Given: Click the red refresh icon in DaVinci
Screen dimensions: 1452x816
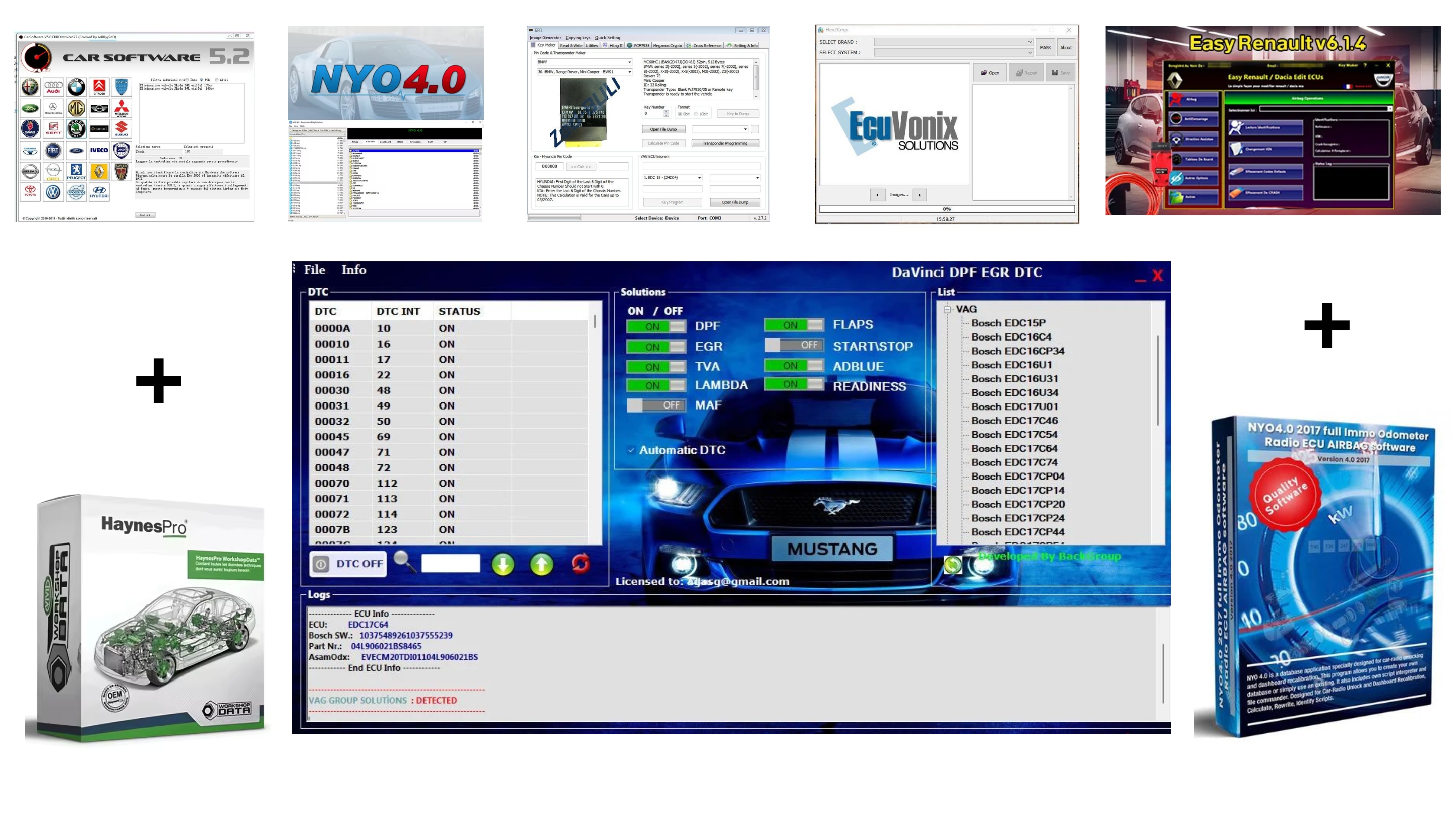Looking at the screenshot, I should click(580, 563).
